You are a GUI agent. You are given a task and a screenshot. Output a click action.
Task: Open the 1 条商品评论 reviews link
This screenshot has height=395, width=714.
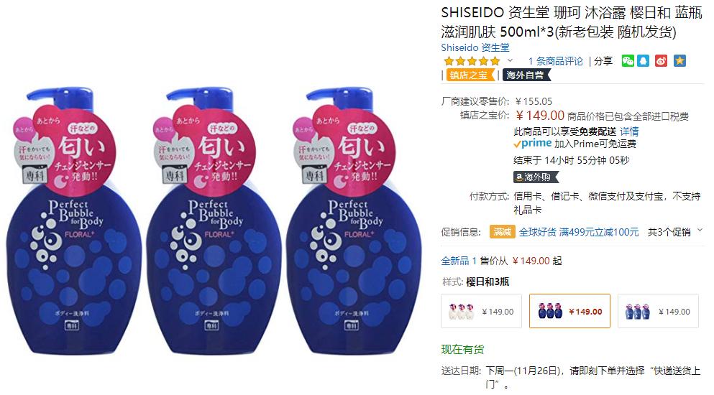[x=556, y=61]
